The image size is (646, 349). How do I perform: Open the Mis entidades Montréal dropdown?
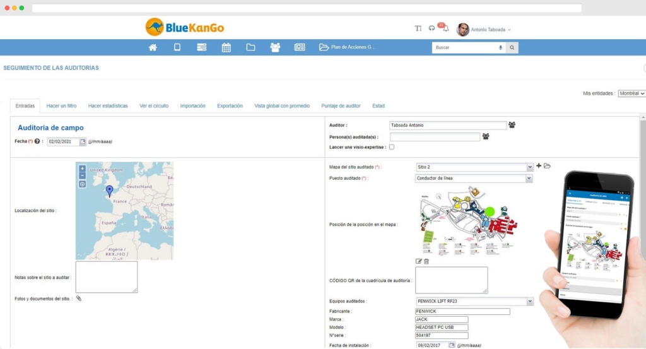[631, 93]
